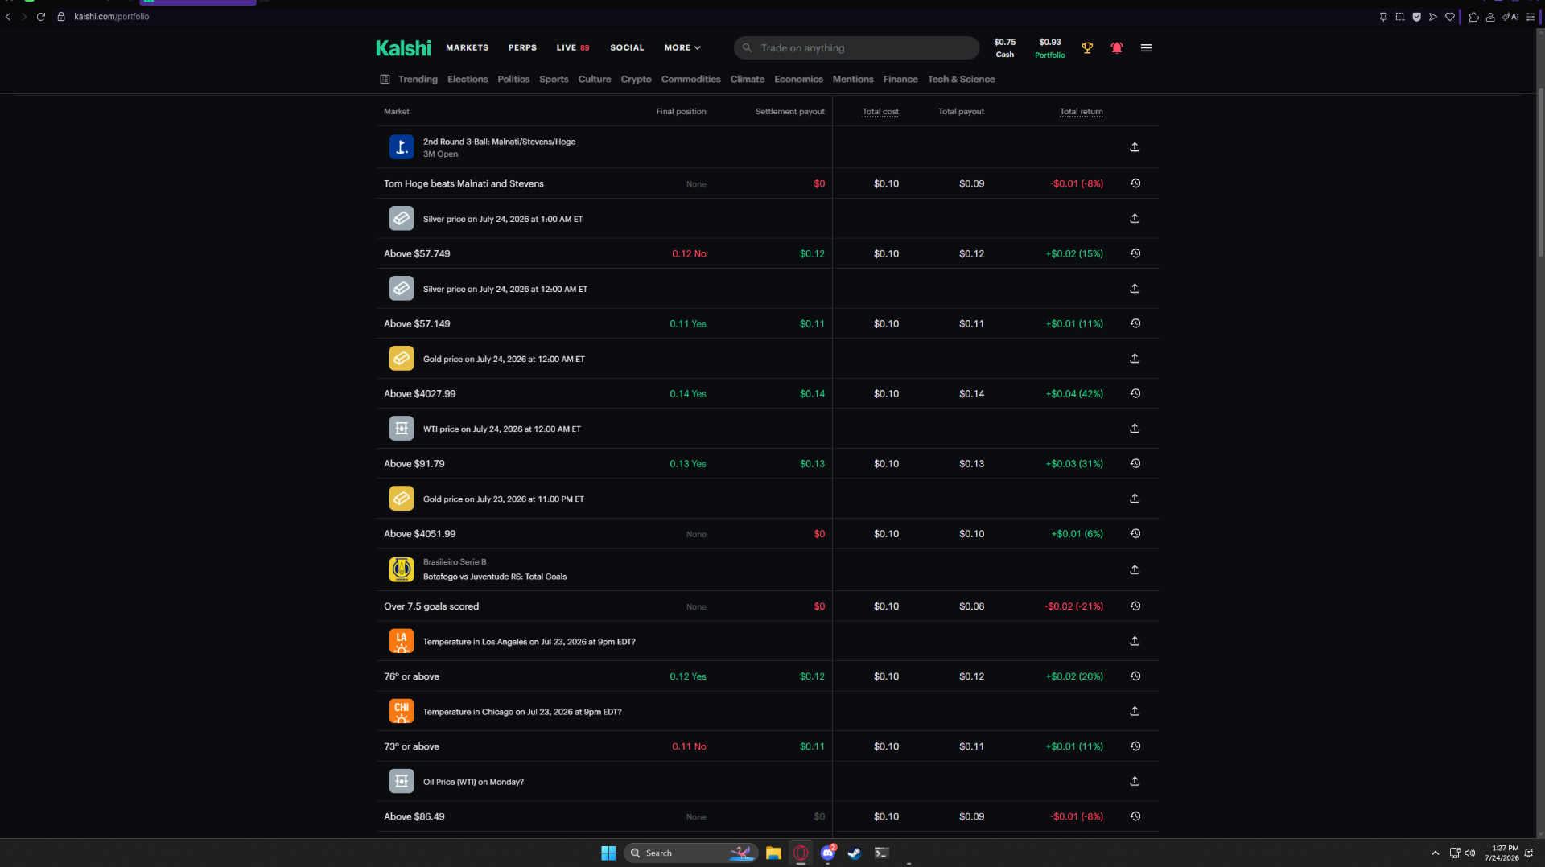1545x867 pixels.
Task: Select the Tech & Science category tab
Action: click(x=961, y=80)
